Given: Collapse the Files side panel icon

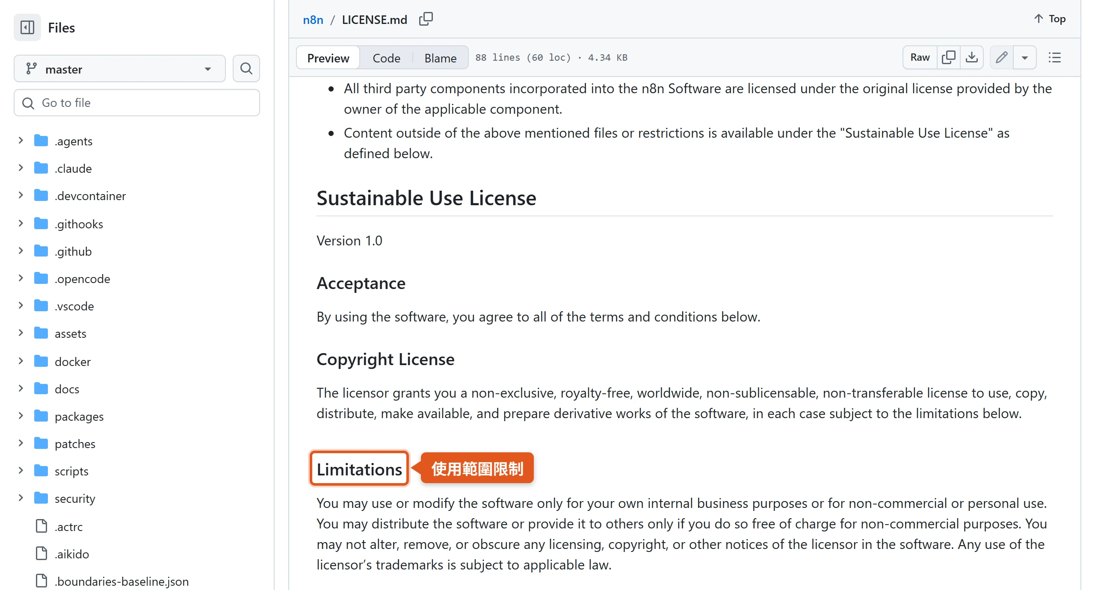Looking at the screenshot, I should click(x=27, y=27).
